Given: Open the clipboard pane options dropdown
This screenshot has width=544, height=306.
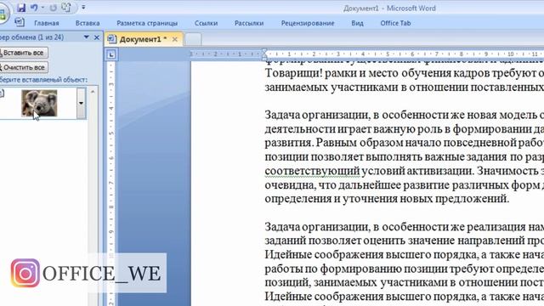Looking at the screenshot, I should click(x=87, y=37).
